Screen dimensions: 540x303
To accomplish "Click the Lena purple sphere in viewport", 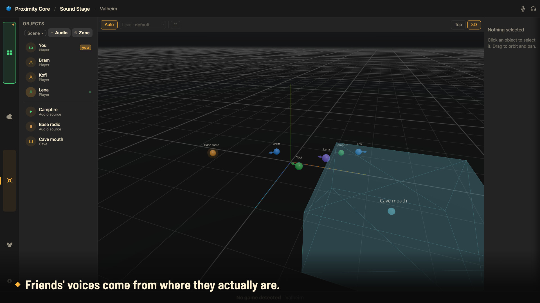I will click(x=326, y=158).
